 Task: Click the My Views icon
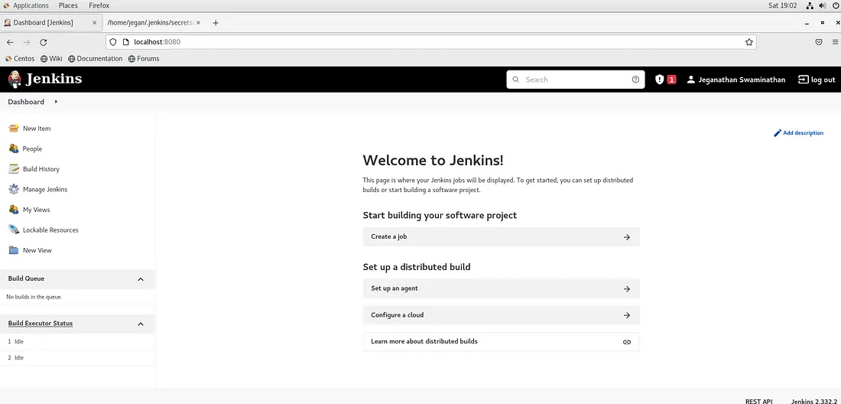tap(14, 210)
